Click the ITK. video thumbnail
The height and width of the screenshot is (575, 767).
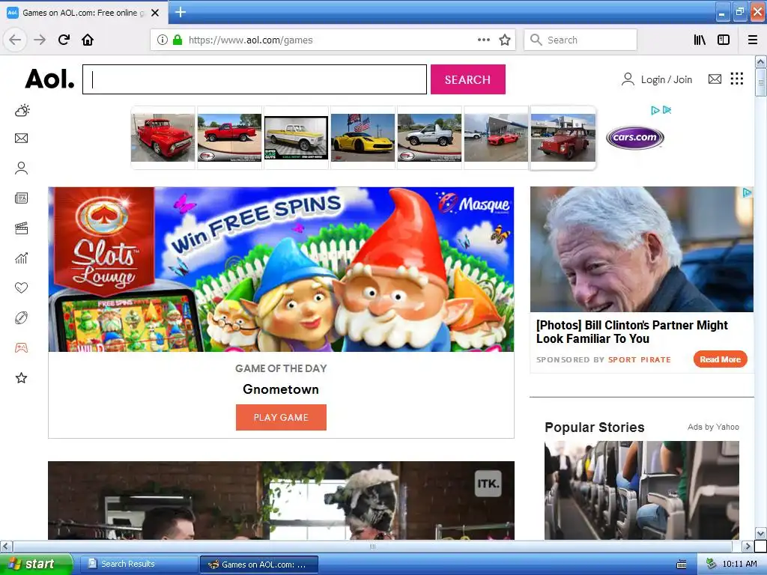(x=281, y=500)
